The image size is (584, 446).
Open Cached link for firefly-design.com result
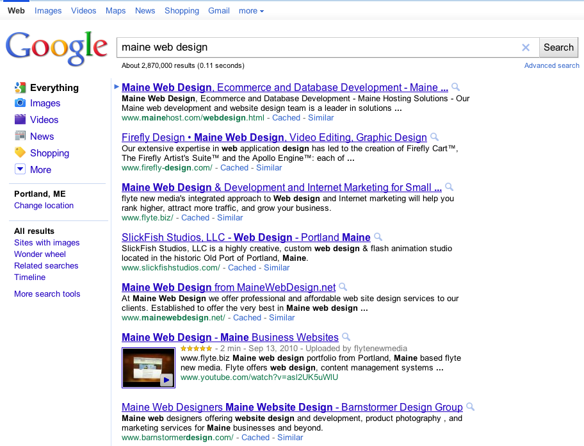(x=234, y=168)
